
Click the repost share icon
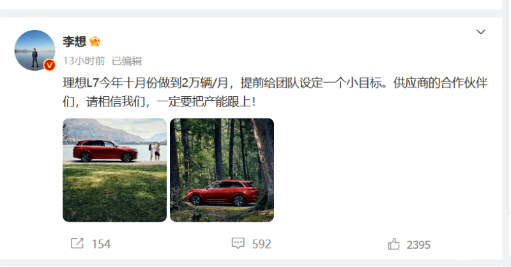[x=77, y=243]
